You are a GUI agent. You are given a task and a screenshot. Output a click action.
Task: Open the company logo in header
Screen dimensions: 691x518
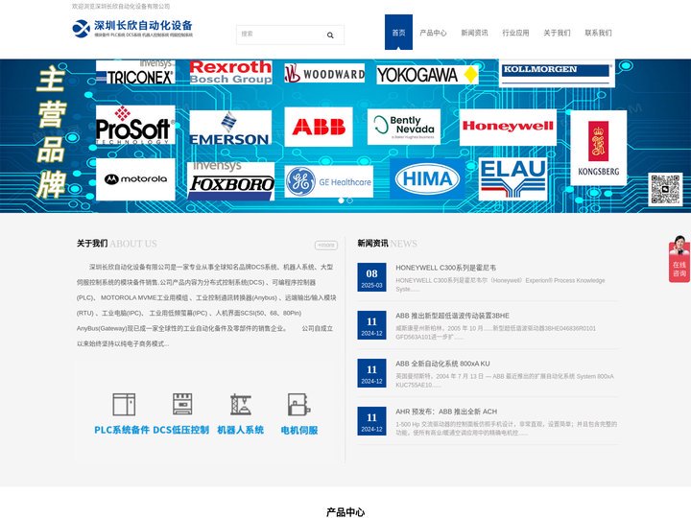coord(132,29)
